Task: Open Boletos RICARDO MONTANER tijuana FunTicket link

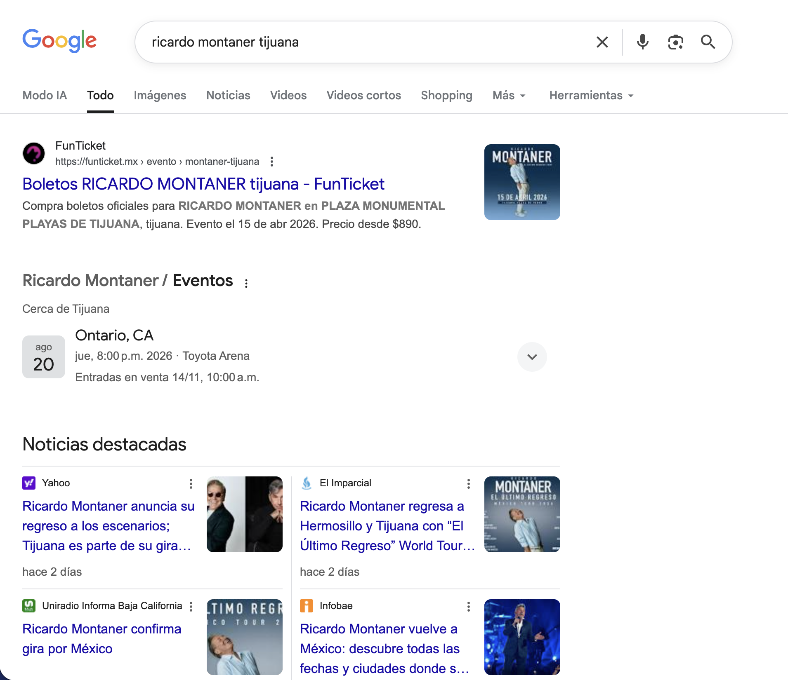Action: click(203, 184)
